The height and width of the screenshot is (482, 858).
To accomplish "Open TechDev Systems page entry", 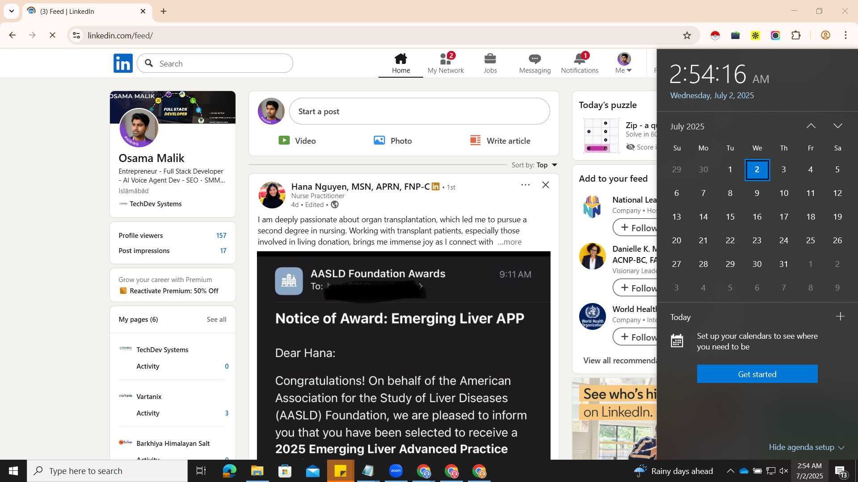I will click(x=162, y=350).
